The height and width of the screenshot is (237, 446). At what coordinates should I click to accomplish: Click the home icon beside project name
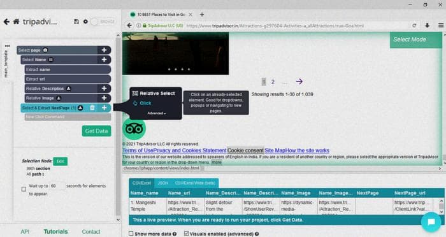[16, 22]
